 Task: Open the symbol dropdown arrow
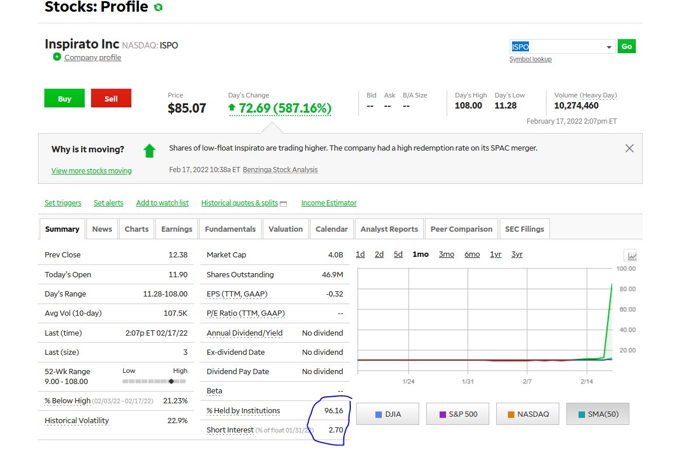point(608,47)
